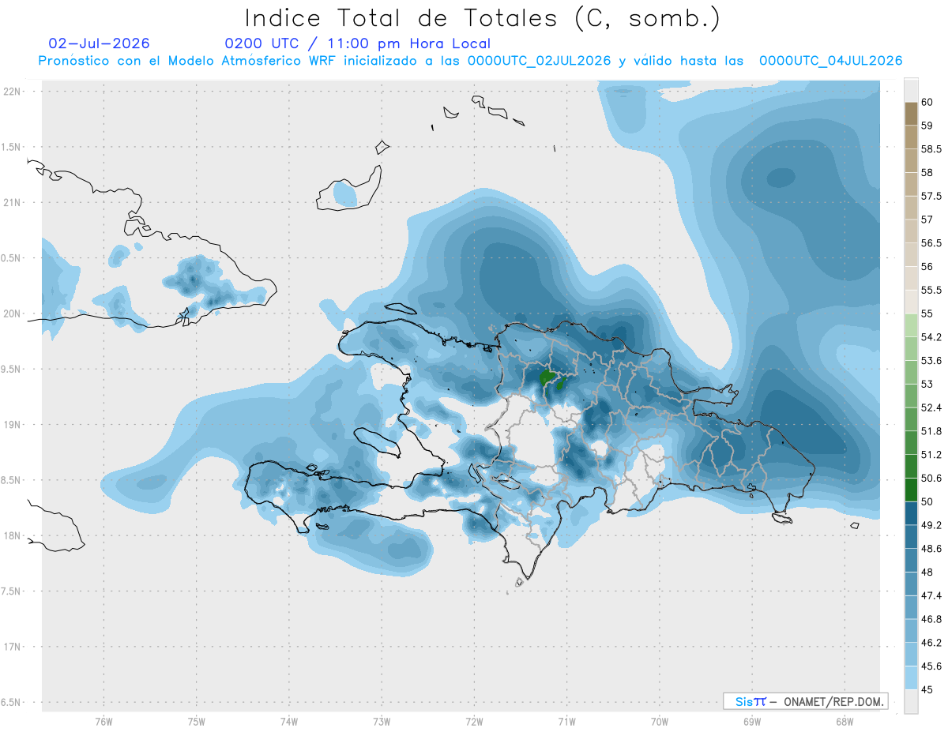Viewport: 948px width, 732px height.
Task: Click the longitude label '68W'
Action: click(x=845, y=721)
